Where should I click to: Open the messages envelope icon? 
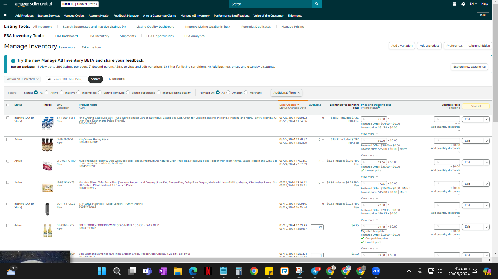pos(454,4)
